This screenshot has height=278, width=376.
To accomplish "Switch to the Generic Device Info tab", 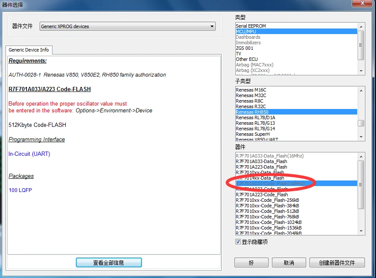I will click(29, 50).
